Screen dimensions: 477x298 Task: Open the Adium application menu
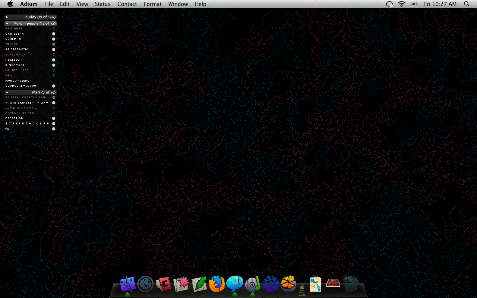click(29, 4)
